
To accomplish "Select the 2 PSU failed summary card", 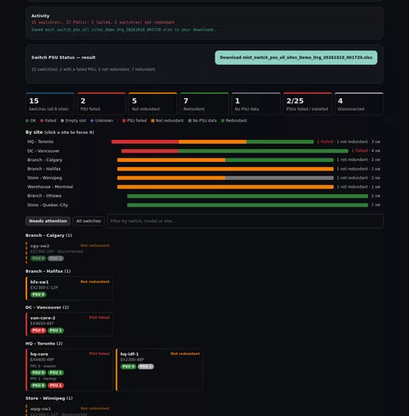I will [x=101, y=104].
